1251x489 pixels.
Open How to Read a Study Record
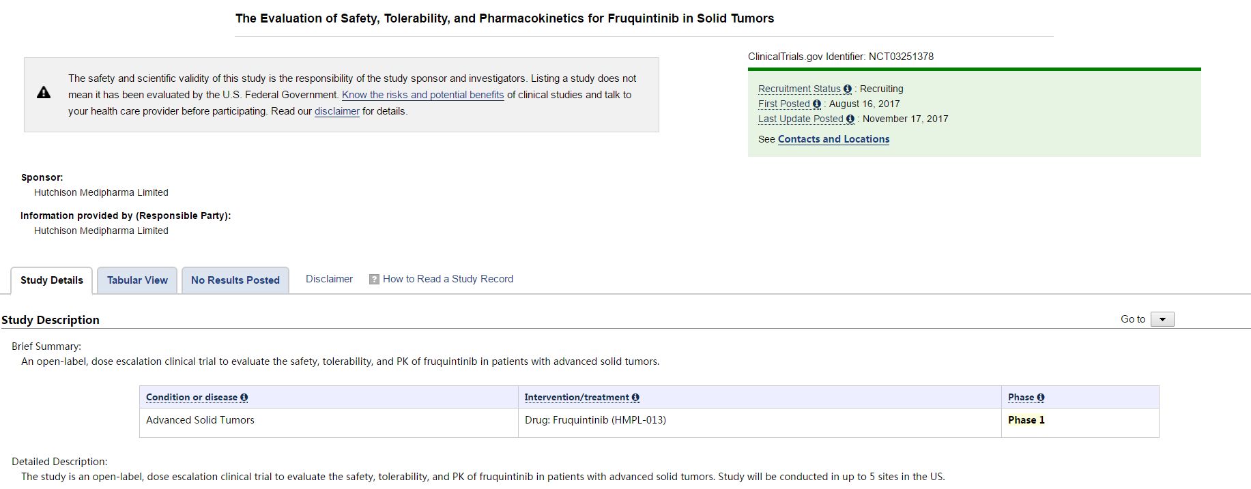[448, 279]
